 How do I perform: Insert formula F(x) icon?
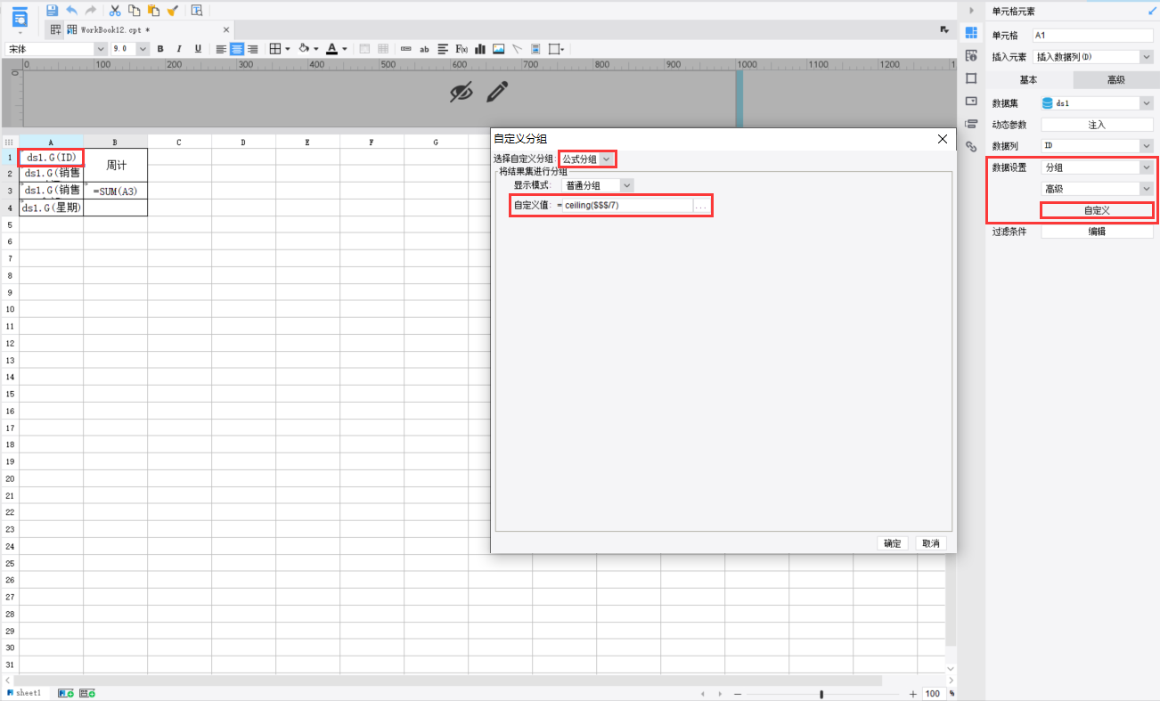[462, 49]
